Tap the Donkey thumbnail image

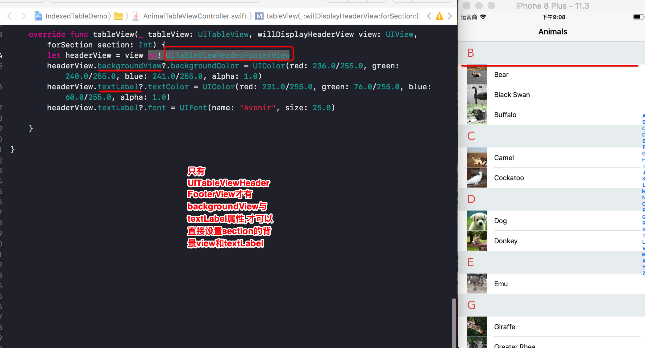coord(477,241)
